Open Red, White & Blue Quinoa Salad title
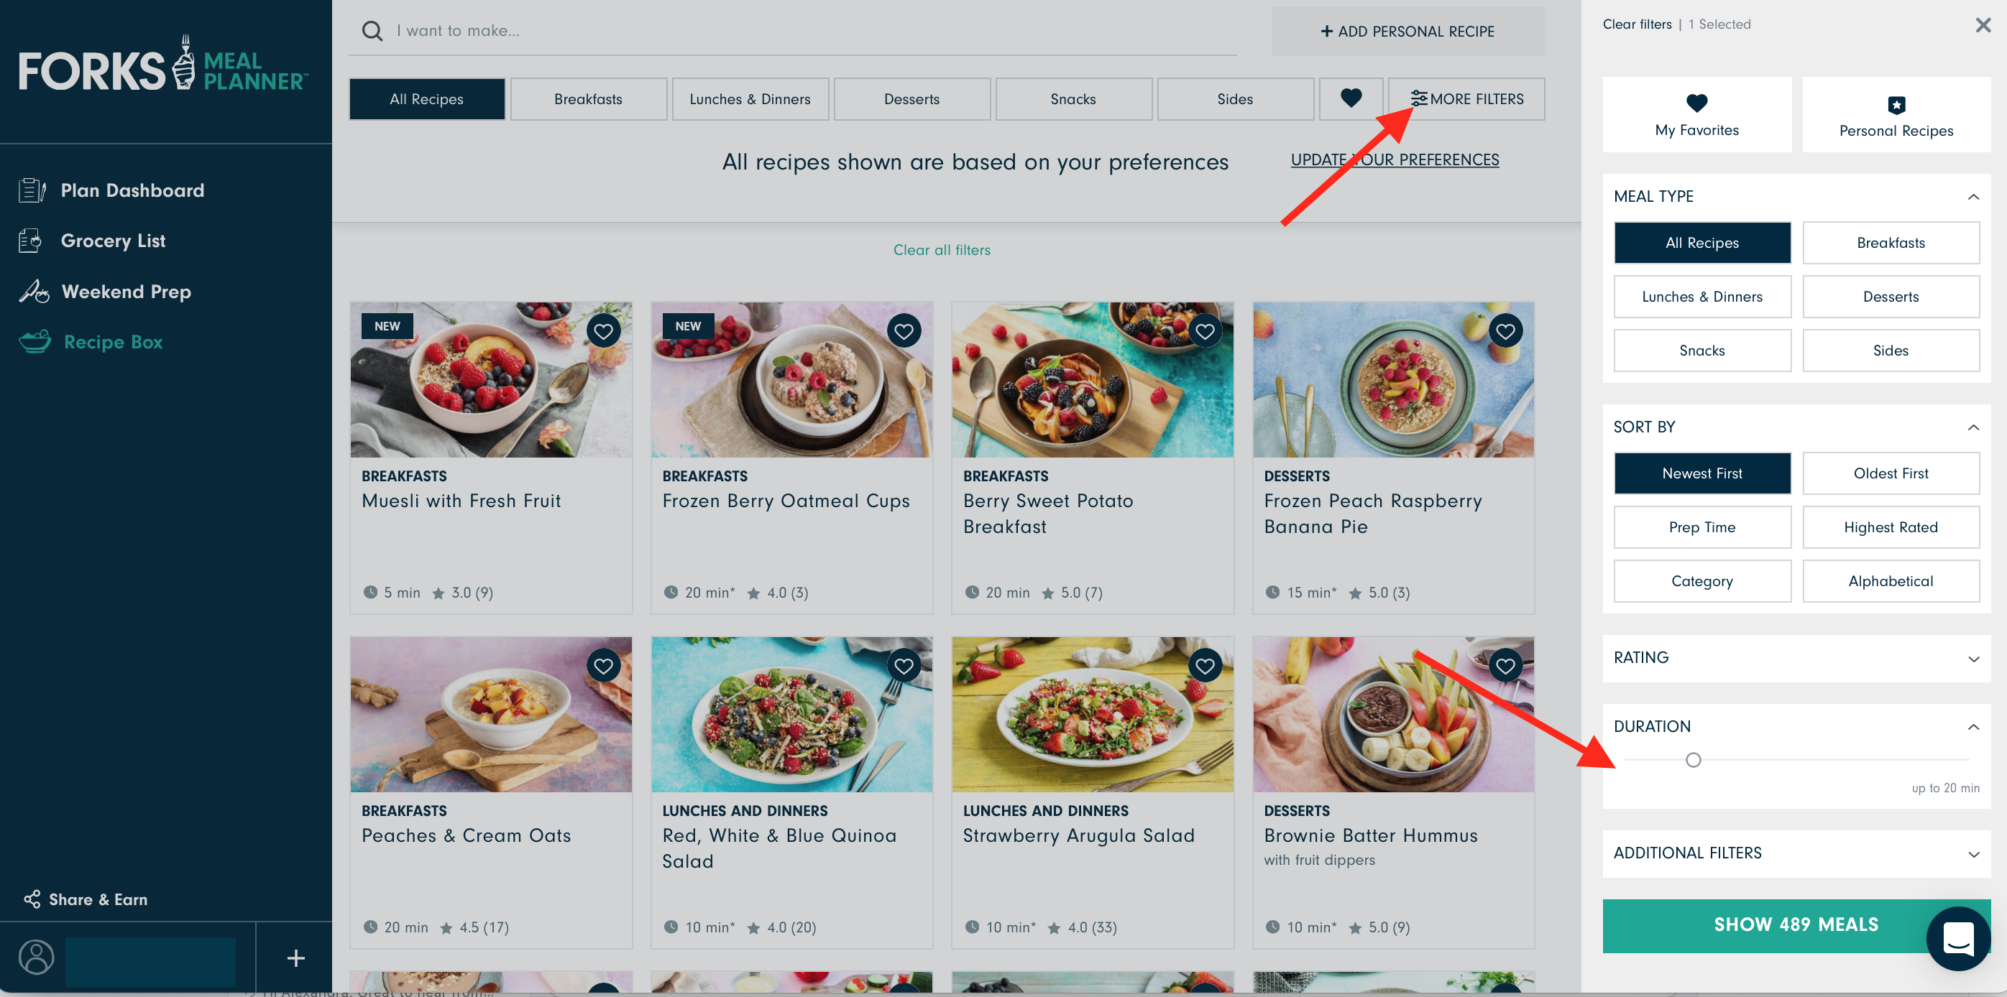 tap(779, 848)
